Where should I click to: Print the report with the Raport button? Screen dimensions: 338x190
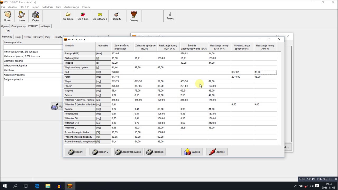(x=75, y=152)
